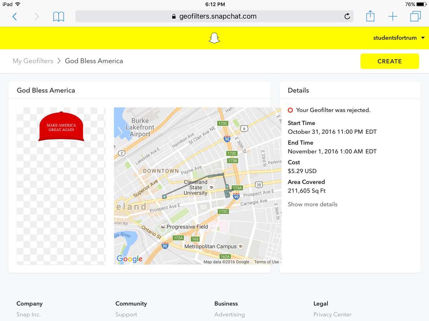Click the Details panel heading
429x321 pixels.
299,90
